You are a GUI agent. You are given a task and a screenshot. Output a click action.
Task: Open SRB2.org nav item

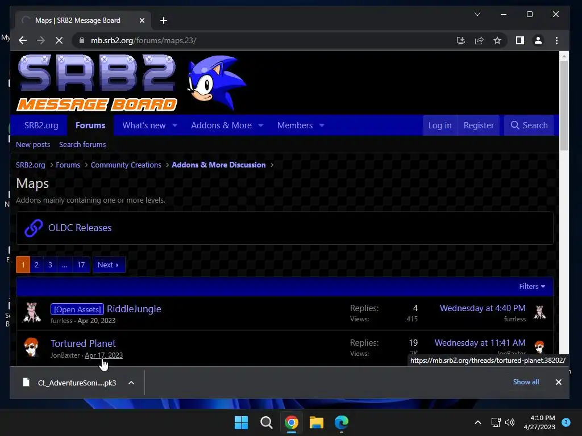pos(41,125)
